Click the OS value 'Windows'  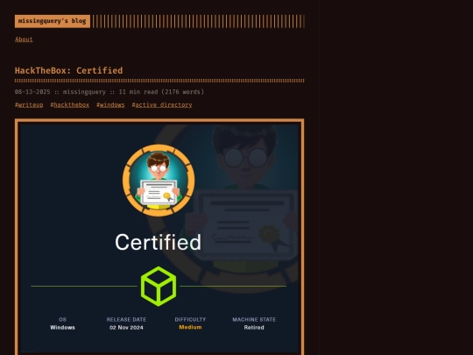click(62, 328)
